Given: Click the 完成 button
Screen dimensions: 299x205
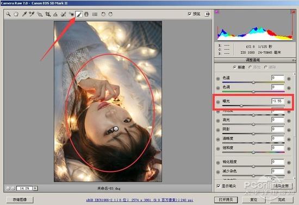Looking at the screenshot, I should point(282,200).
